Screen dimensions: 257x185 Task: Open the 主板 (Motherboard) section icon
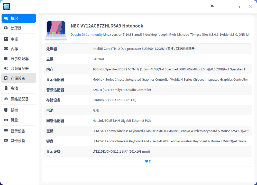pos(6,39)
